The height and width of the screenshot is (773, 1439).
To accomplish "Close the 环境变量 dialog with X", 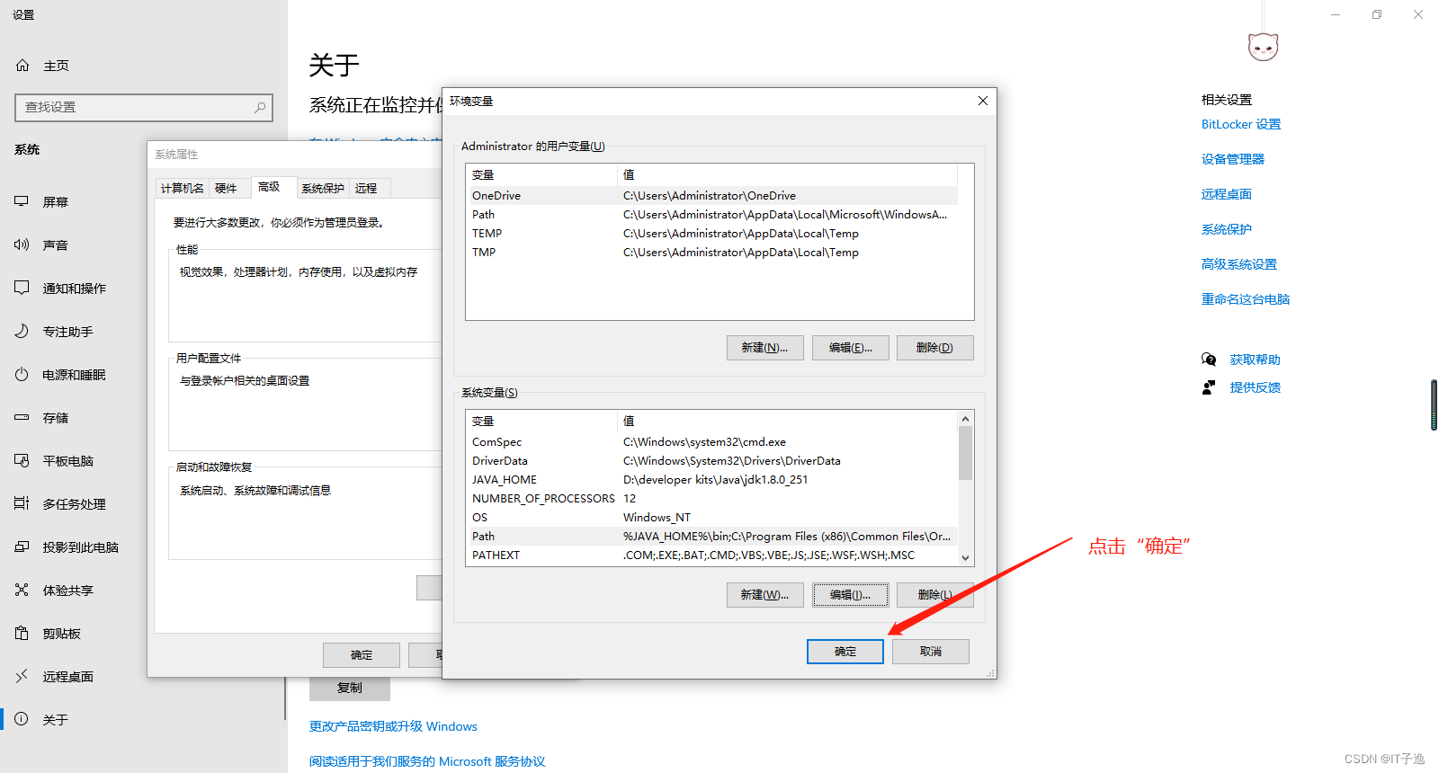I will (x=983, y=101).
